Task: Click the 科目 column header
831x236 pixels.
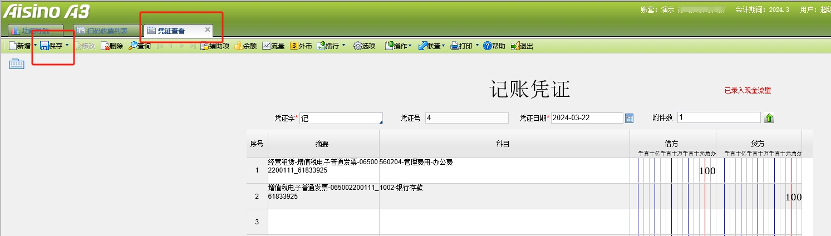Action: [x=504, y=144]
